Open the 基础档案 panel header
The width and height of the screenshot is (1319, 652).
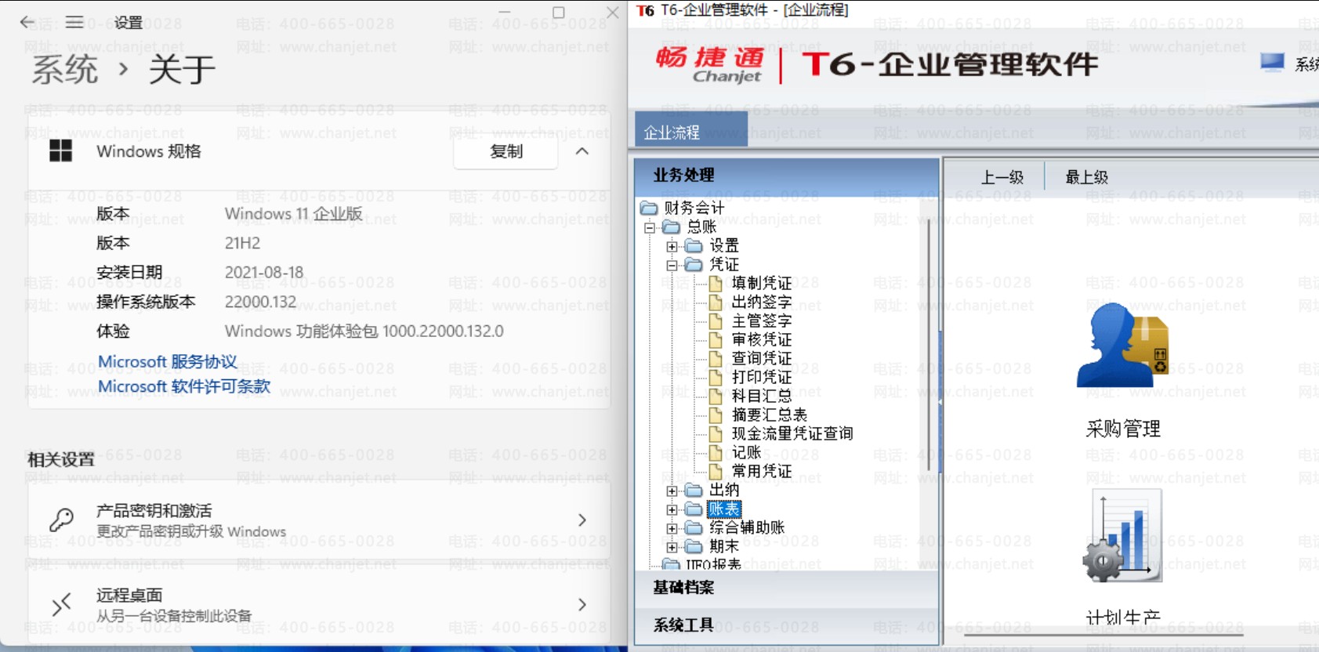(787, 587)
